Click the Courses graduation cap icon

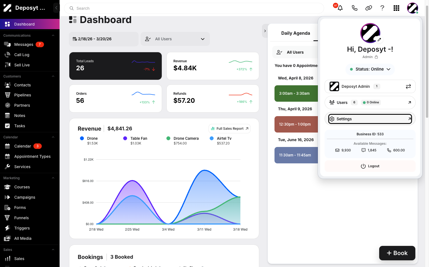tap(8, 187)
